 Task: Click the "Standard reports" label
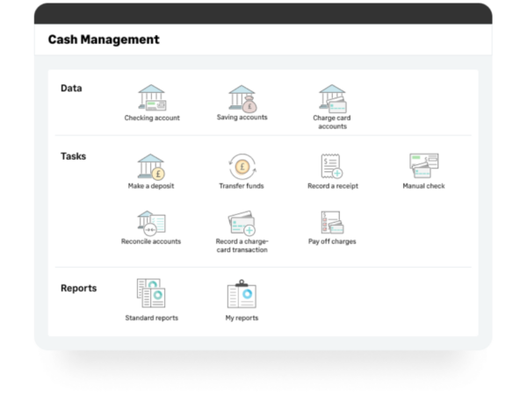152,318
